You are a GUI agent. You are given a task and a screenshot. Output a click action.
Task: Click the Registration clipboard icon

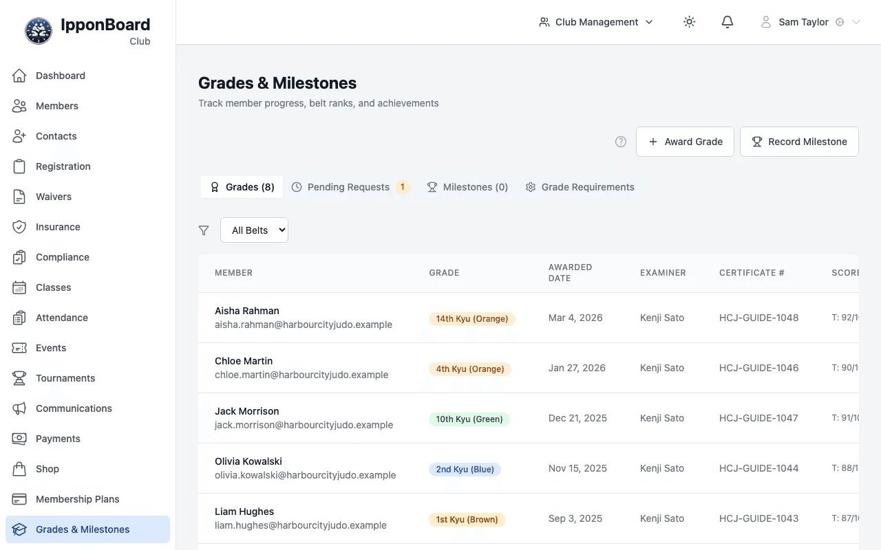pos(19,166)
